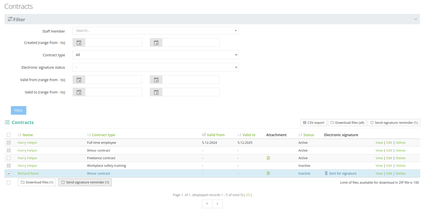The width and height of the screenshot is (425, 215).
Task: Go to next page of contracts
Action: click(x=218, y=204)
